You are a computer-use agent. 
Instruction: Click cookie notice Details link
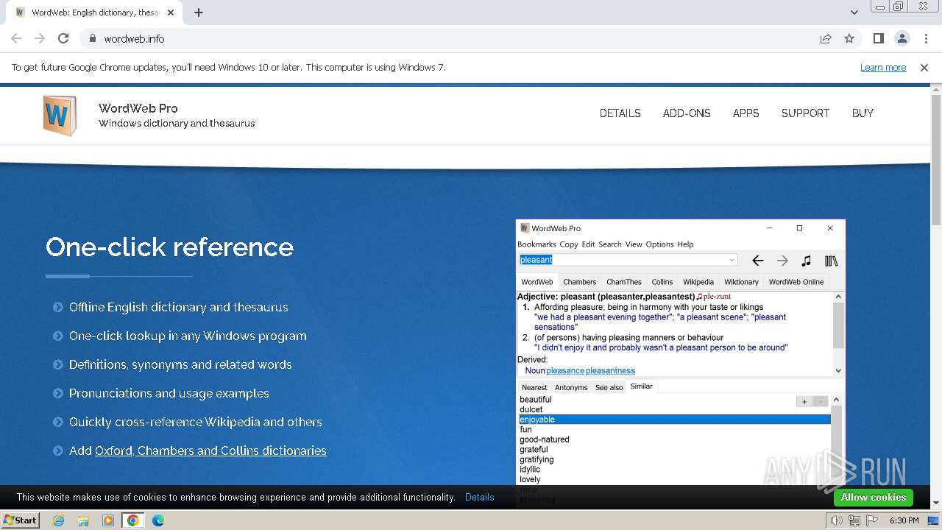tap(480, 498)
